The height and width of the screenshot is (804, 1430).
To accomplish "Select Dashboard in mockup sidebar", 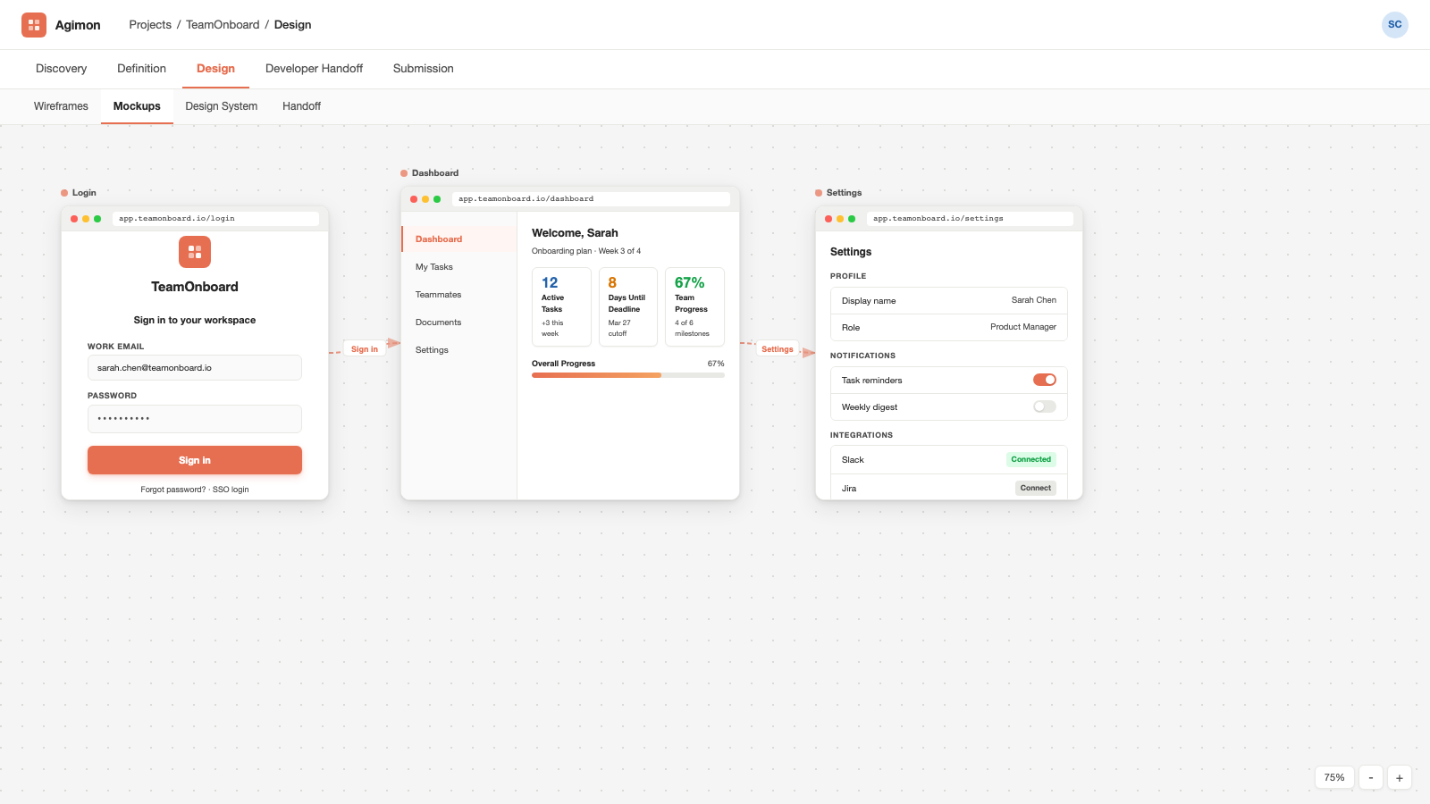I will coord(459,239).
